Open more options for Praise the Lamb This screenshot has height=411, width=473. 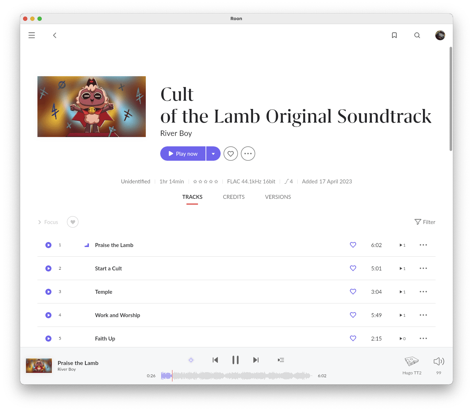(x=423, y=245)
